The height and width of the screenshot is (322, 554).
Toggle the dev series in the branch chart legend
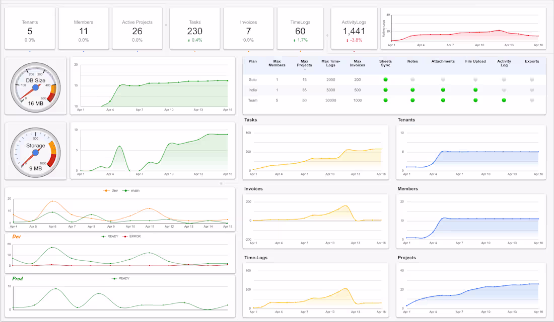(115, 190)
